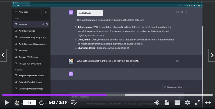Focus the 'Send a message' input field
The width and height of the screenshot is (215, 109).
(126, 97)
